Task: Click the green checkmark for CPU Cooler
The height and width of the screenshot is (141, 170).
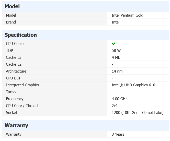Action: (x=114, y=44)
